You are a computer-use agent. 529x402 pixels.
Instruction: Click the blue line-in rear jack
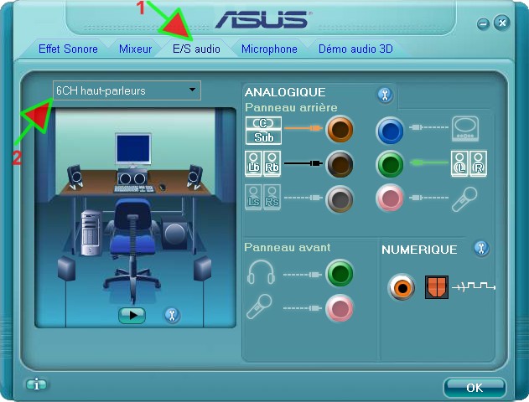point(391,128)
